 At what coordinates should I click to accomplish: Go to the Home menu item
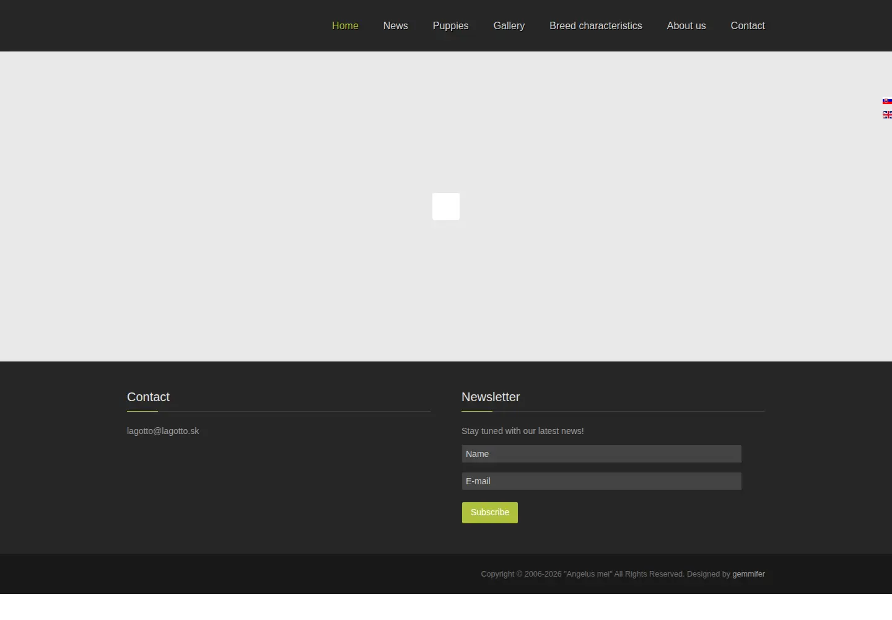(x=345, y=26)
